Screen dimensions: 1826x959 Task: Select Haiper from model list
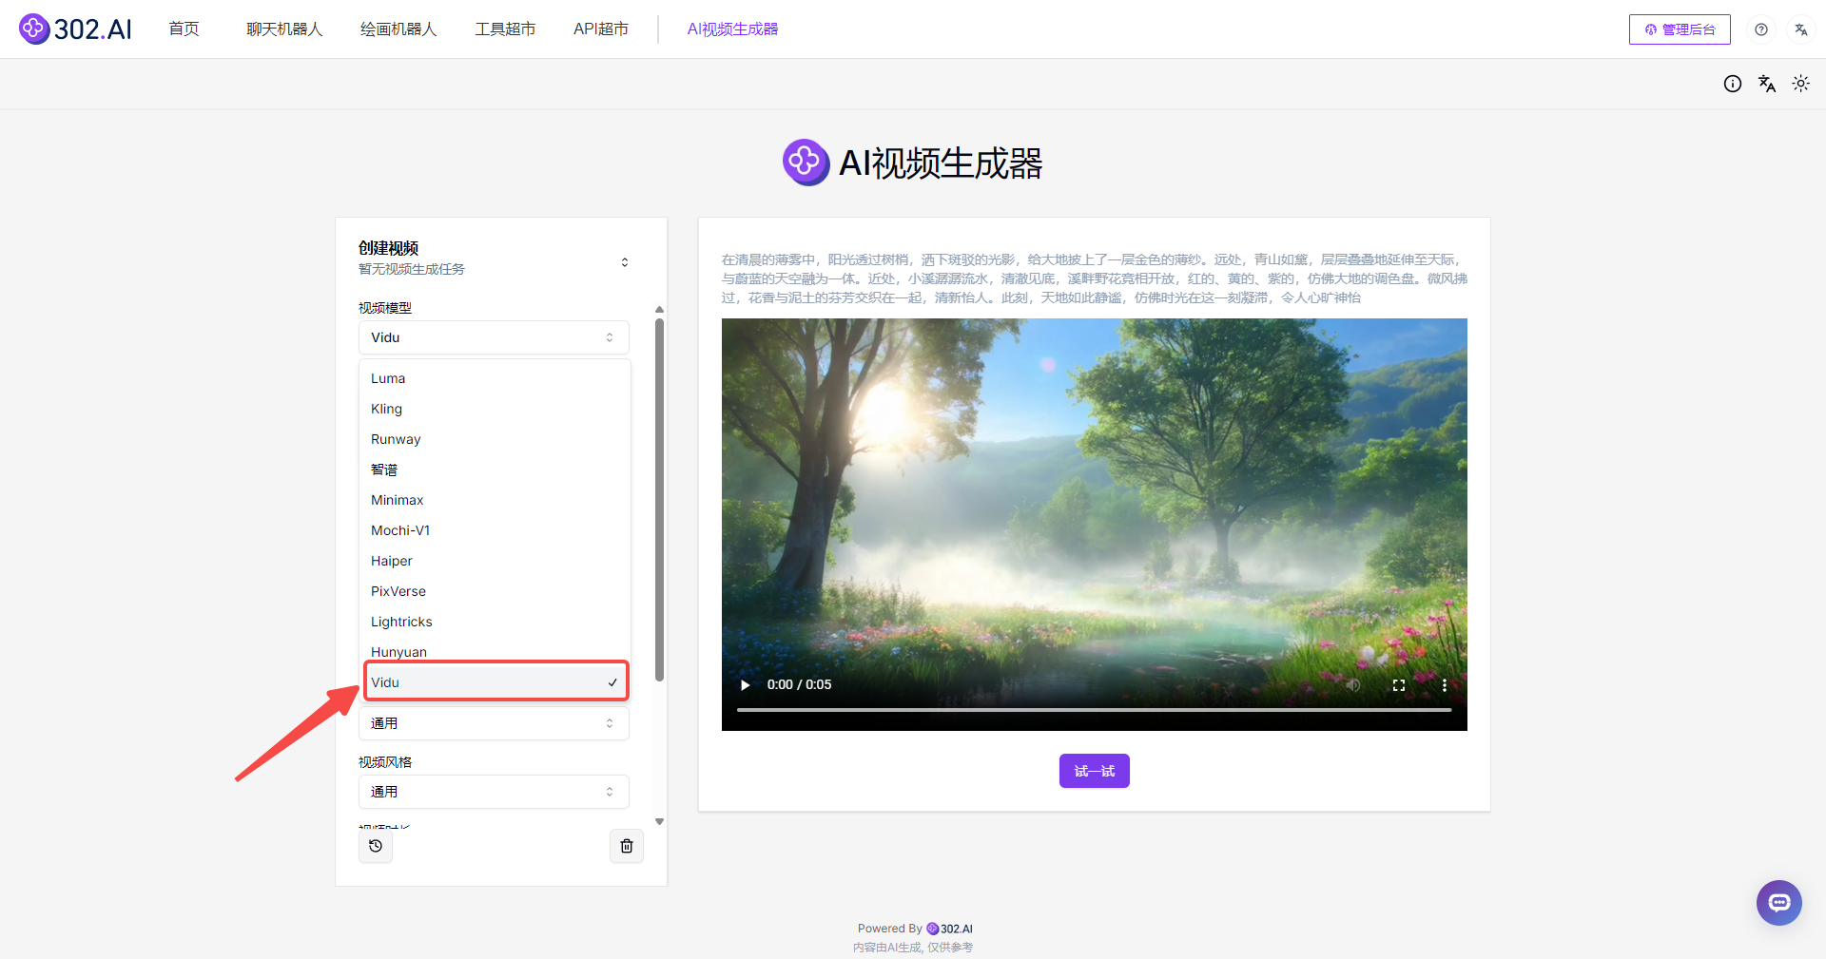tap(494, 561)
